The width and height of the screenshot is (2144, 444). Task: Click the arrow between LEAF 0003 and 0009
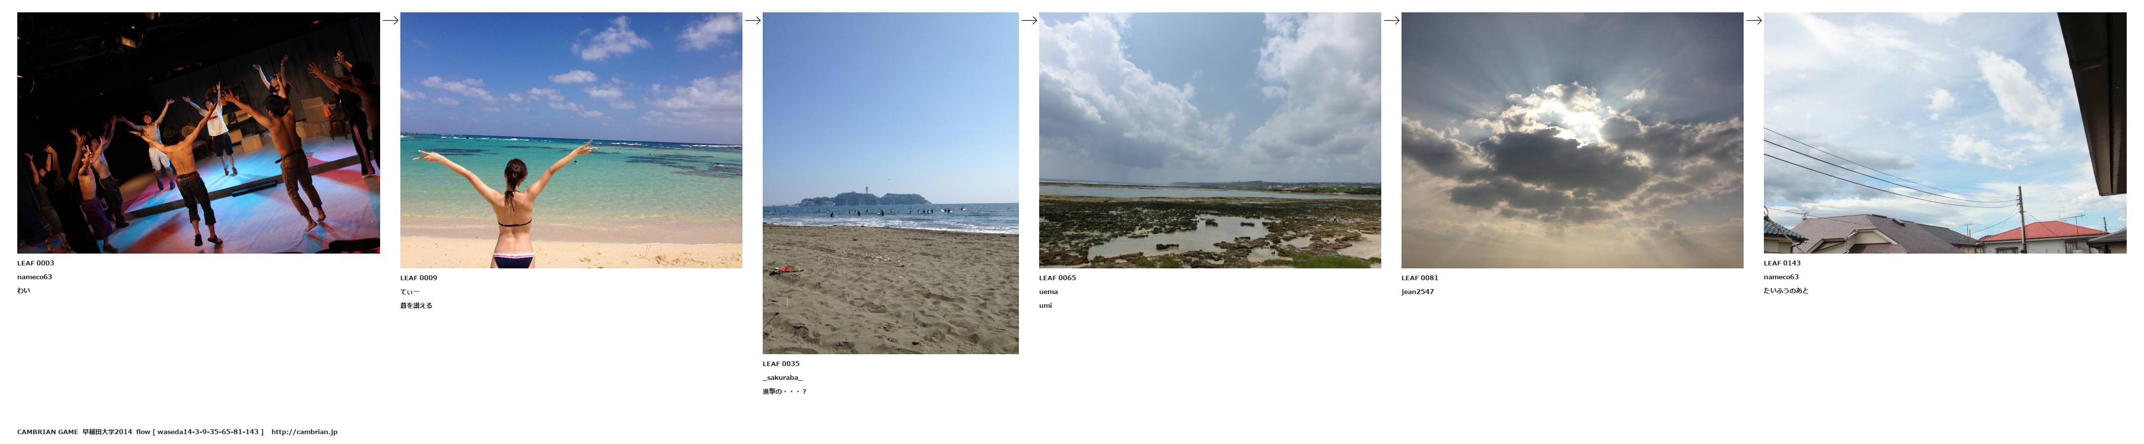pyautogui.click(x=390, y=21)
